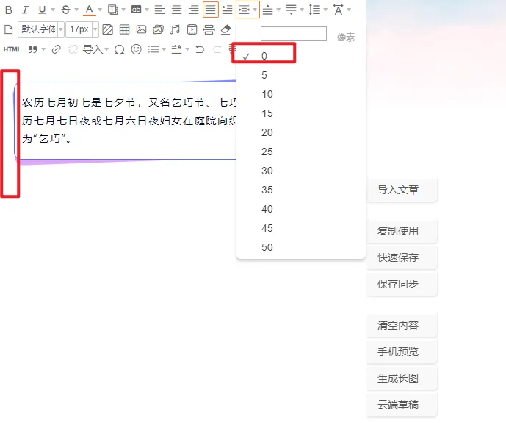Click the 导入文章 button
The width and height of the screenshot is (506, 423).
(402, 190)
